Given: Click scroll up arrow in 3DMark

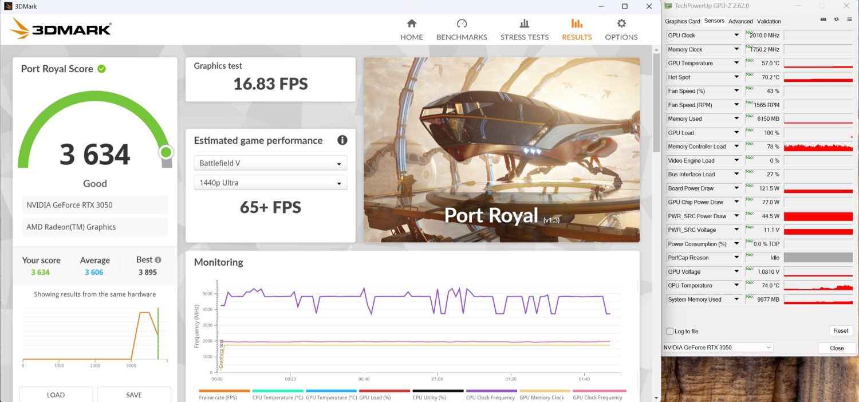Looking at the screenshot, I should click(656, 49).
